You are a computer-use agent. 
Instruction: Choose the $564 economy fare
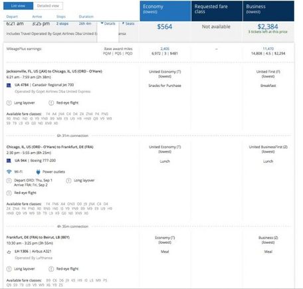pos(165,27)
